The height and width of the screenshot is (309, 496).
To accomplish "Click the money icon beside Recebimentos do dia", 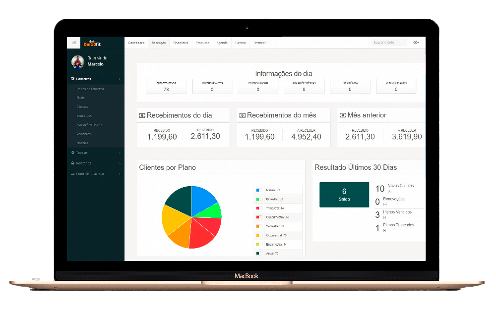I will (142, 116).
